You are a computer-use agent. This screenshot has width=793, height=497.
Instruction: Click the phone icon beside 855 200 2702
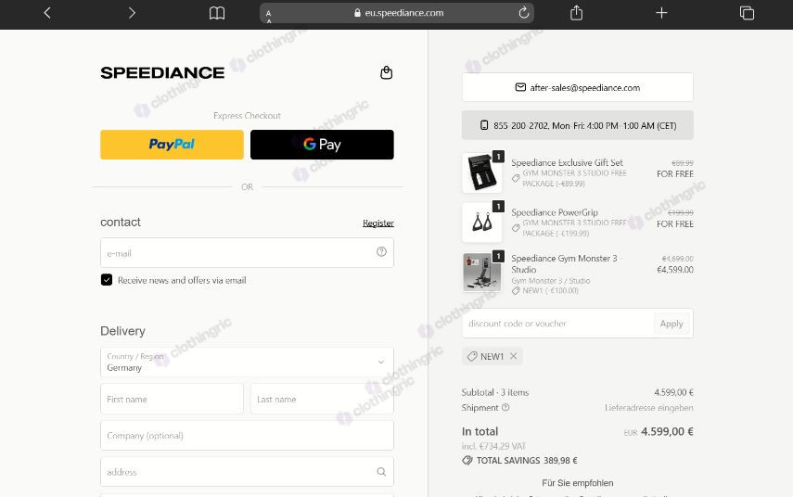[484, 125]
